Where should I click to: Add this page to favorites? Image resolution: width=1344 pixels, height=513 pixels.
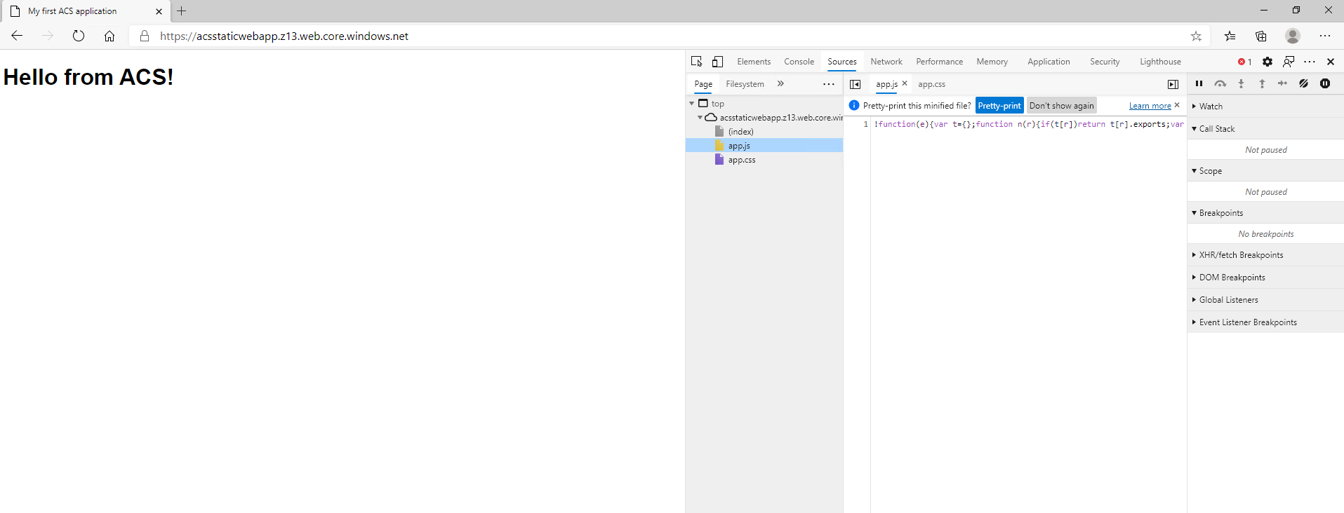[x=1196, y=36]
